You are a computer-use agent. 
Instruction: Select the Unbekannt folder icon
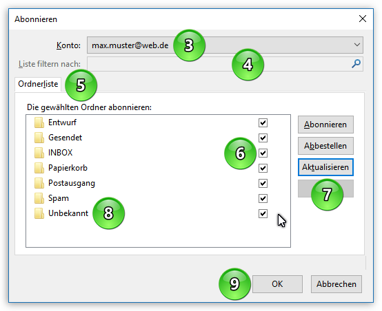point(39,213)
